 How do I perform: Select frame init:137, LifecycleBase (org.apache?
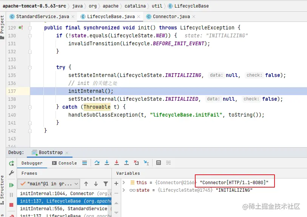(64, 201)
